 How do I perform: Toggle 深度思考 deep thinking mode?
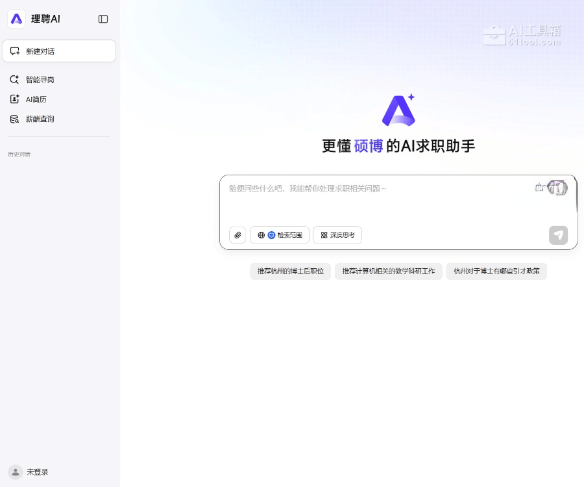[337, 235]
